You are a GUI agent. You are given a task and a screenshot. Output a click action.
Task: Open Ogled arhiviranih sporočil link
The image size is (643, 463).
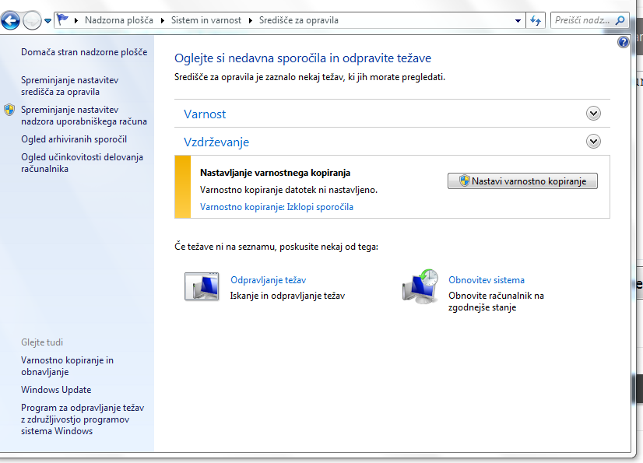[x=74, y=139]
